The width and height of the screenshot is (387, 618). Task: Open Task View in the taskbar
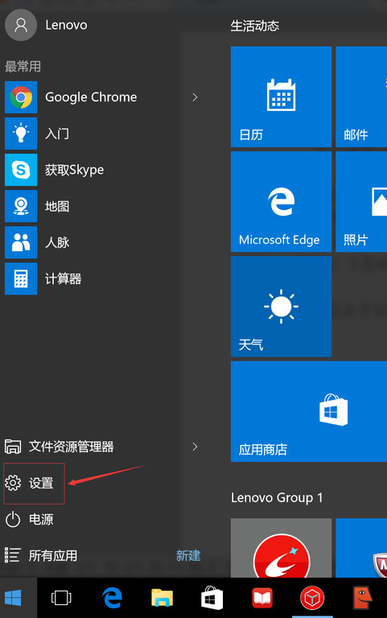pos(61,598)
